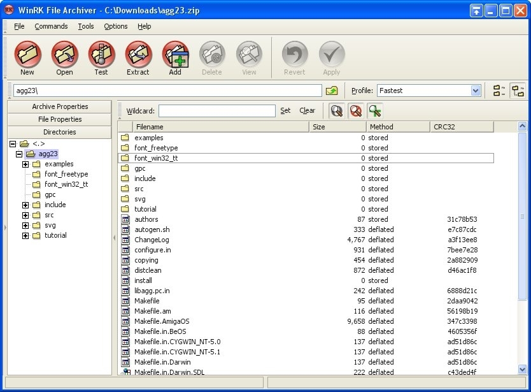Click the Makefile.AmigaOS file icon
Screen dimensions: 531x392
(x=125, y=321)
